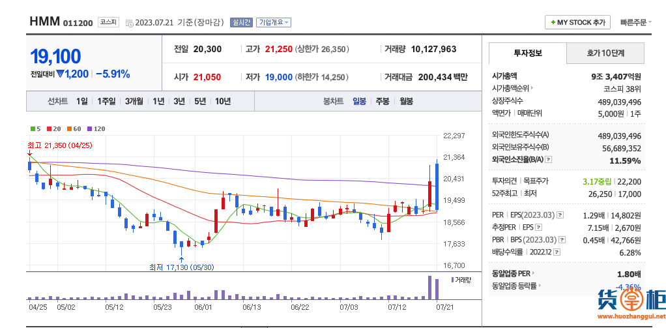This screenshot has width=666, height=328.
Task: Click the 시가 value 21,050
Action: (207, 78)
